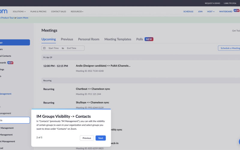Click the NEW badge beside Polls
Image resolution: width=240 pixels, height=150 pixels.
149,39
